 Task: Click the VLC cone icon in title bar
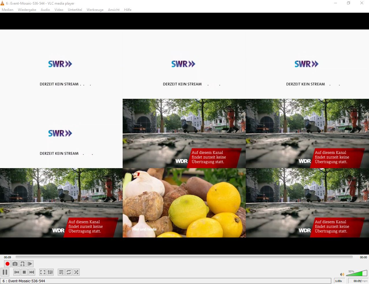coord(3,3)
